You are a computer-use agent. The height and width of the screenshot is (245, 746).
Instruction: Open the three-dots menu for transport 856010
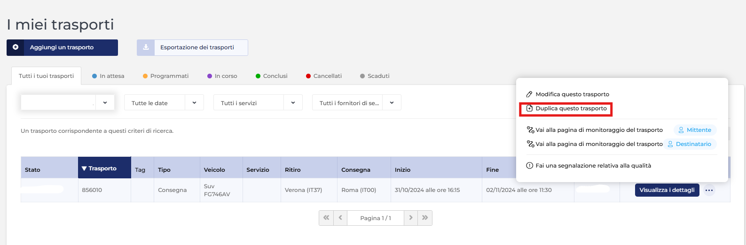(x=709, y=190)
